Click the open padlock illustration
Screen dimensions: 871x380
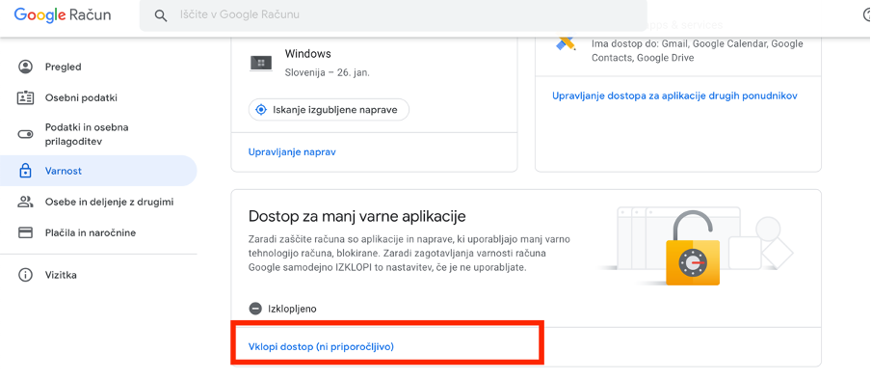tap(692, 249)
